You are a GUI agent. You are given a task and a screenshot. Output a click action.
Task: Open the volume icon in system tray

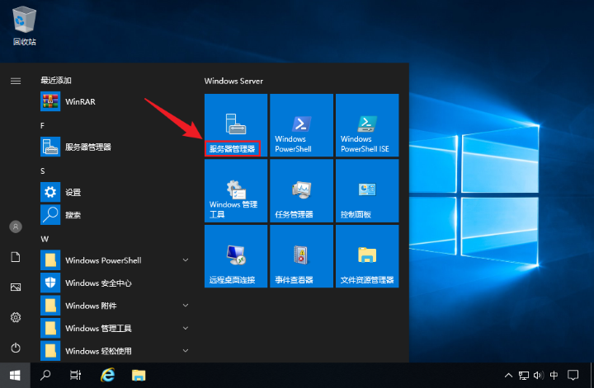pos(538,376)
